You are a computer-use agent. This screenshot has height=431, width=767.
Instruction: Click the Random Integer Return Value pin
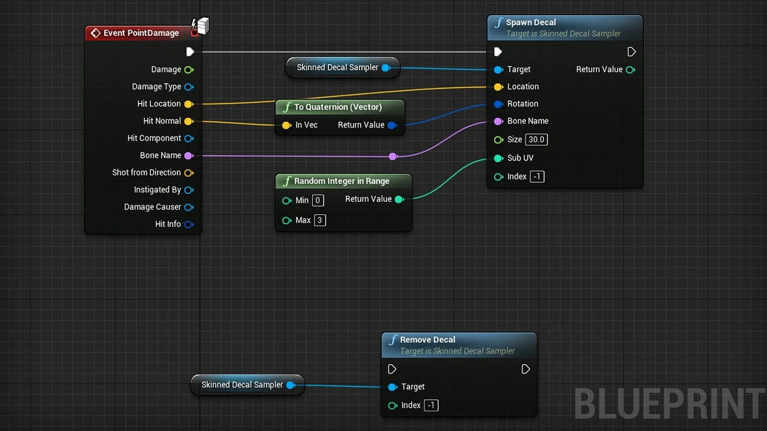(399, 199)
